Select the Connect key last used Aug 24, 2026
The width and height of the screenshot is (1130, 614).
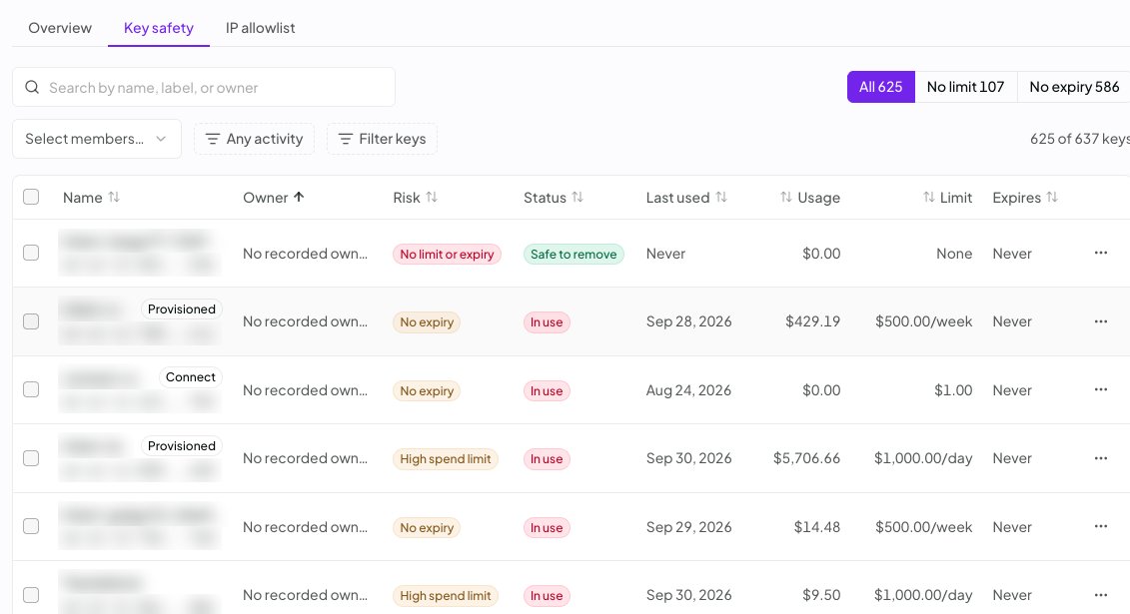[x=31, y=389]
